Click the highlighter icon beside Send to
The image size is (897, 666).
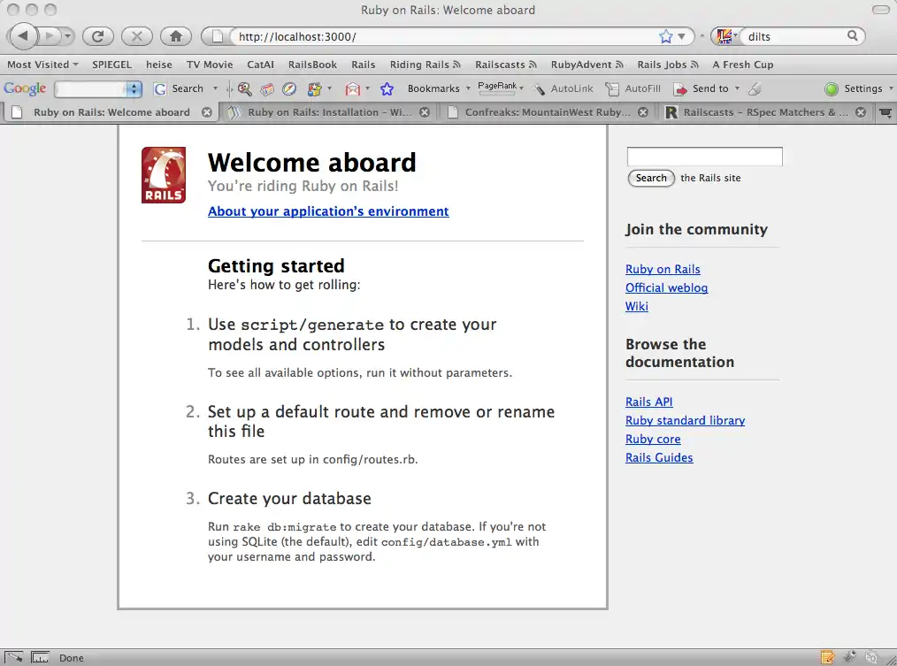(x=755, y=88)
